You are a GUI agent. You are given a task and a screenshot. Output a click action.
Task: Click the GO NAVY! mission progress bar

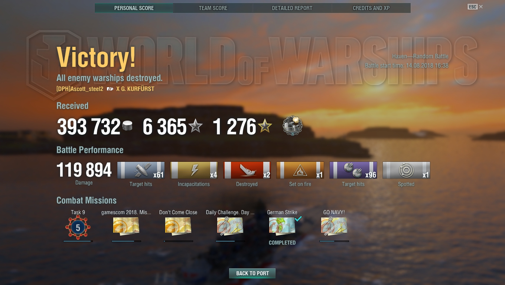334,241
